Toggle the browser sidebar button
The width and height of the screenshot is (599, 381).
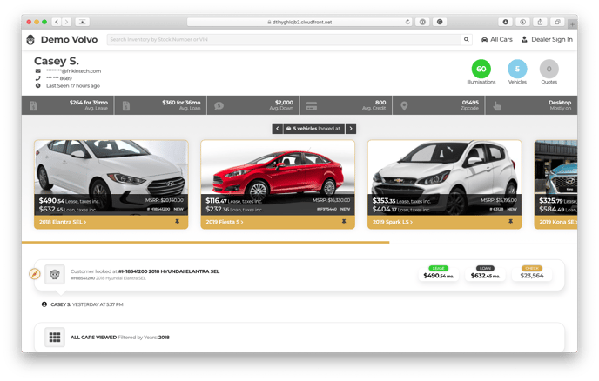pyautogui.click(x=83, y=21)
